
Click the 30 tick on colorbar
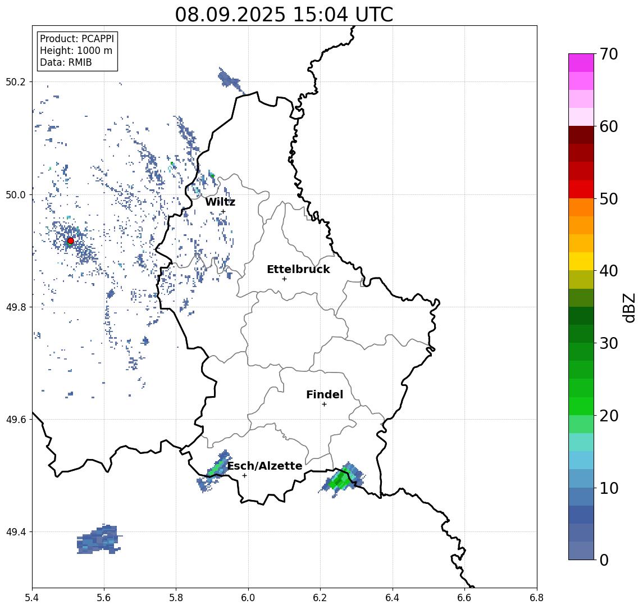pyautogui.click(x=608, y=343)
